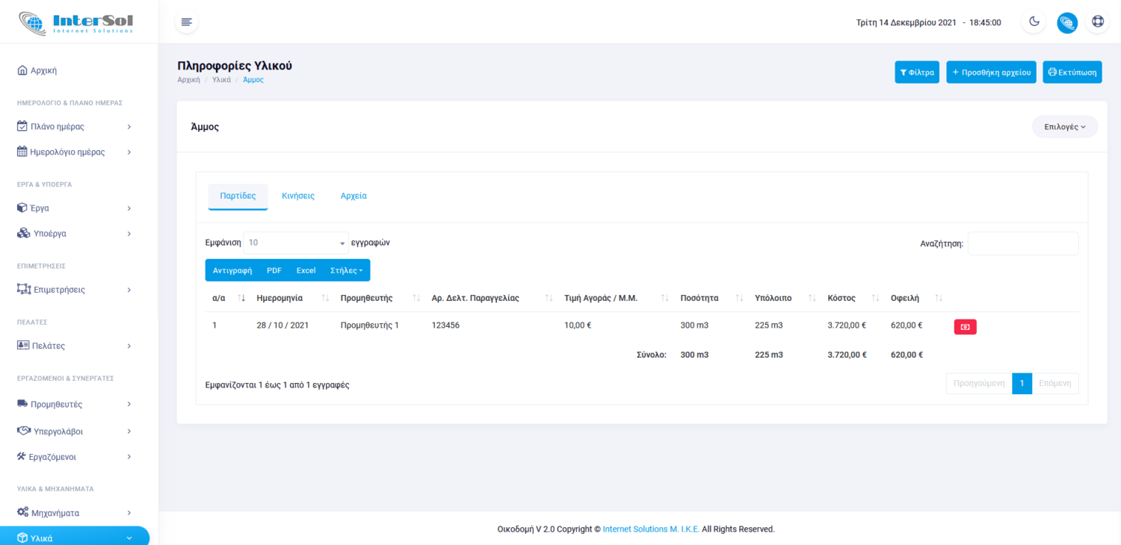Click Προσθήκη αρχείου button

tap(991, 72)
